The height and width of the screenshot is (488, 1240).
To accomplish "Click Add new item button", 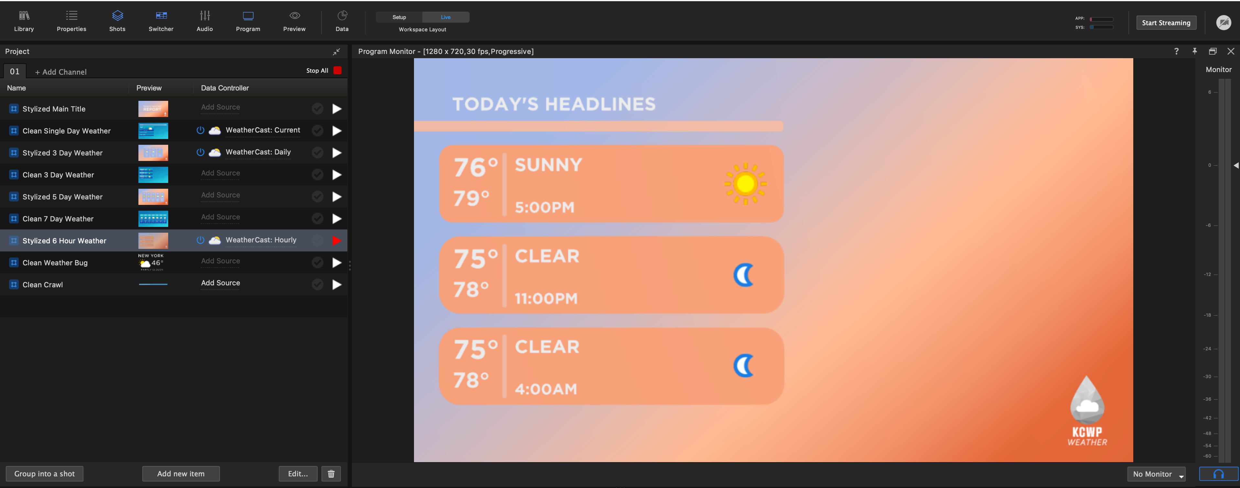I will tap(181, 473).
